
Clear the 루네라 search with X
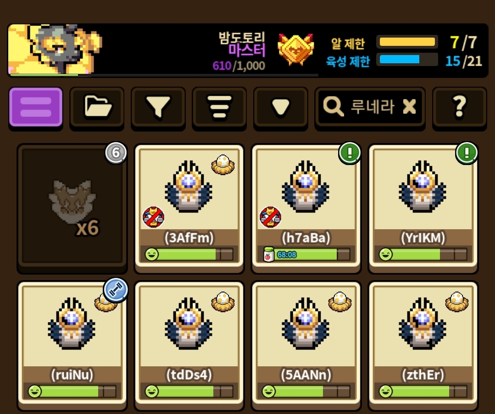coord(410,106)
